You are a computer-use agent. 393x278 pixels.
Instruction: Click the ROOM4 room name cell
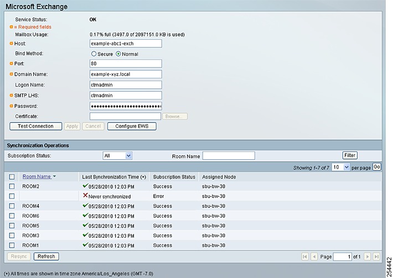click(x=30, y=206)
